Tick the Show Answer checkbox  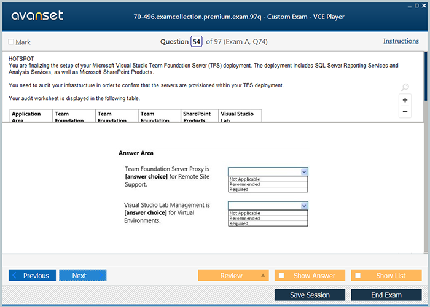click(x=281, y=275)
